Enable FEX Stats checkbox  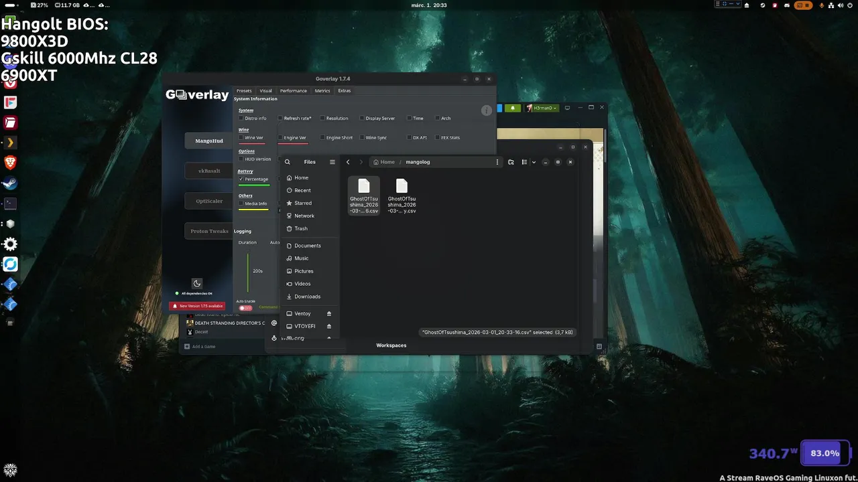[x=437, y=138]
